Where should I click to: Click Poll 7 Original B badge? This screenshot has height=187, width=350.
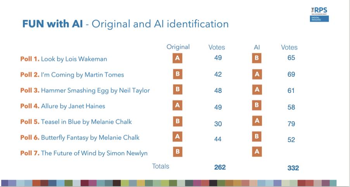coord(178,152)
